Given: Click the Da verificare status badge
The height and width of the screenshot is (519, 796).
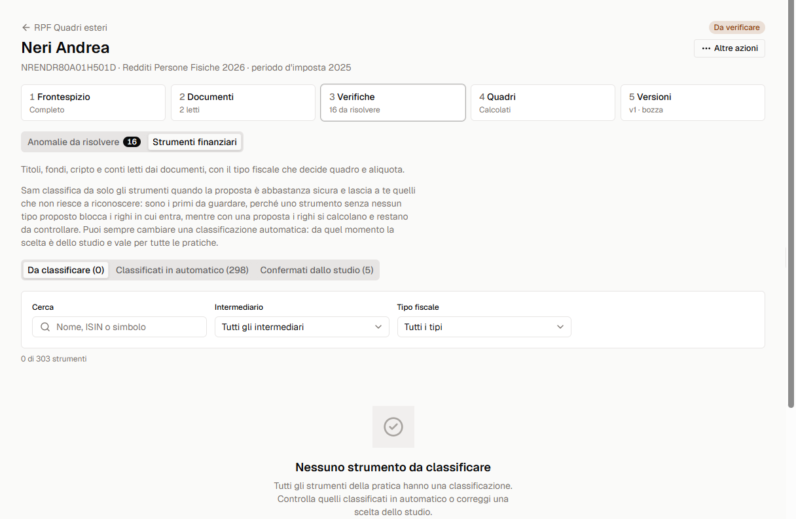Looking at the screenshot, I should coord(736,27).
